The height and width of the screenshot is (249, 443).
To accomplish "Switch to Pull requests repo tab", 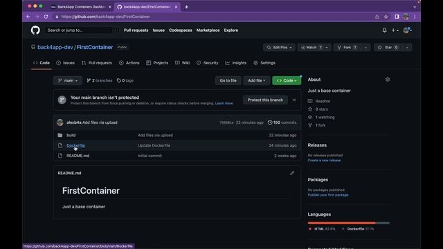I will [97, 63].
